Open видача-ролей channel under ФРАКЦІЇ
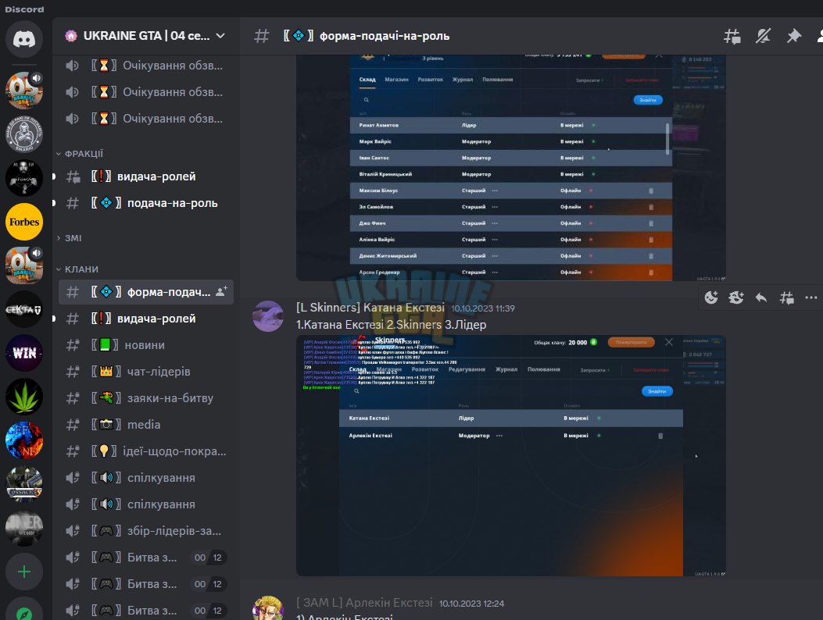The image size is (823, 620). pos(146,176)
